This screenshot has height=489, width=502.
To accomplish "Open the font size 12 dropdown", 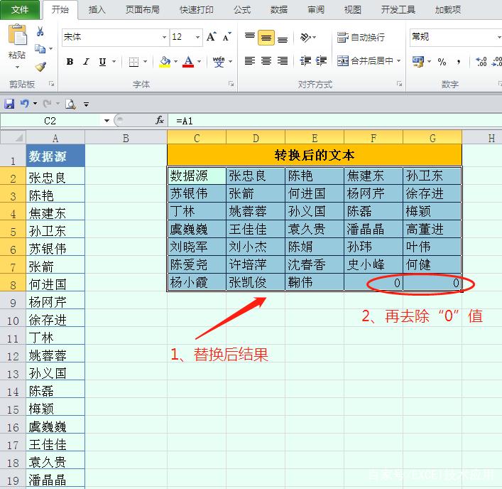I will (x=198, y=37).
